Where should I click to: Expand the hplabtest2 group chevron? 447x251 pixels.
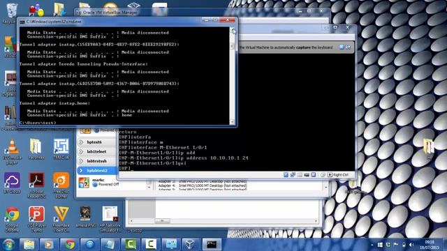[81, 170]
